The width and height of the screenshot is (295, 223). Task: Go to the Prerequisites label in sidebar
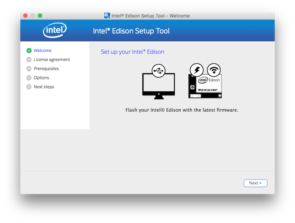pos(46,69)
